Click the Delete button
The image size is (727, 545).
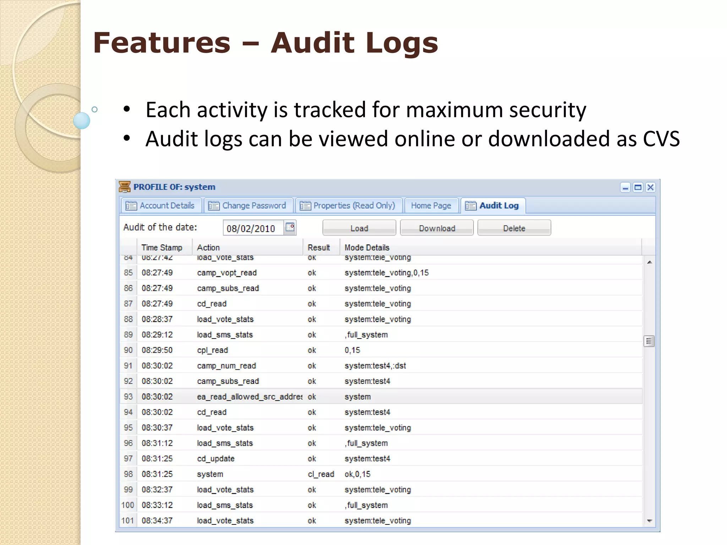514,228
